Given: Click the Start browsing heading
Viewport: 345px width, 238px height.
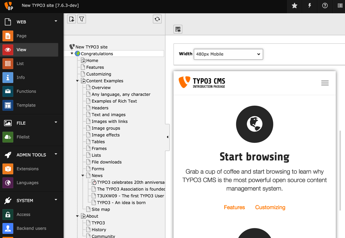Looking at the screenshot, I should (254, 157).
